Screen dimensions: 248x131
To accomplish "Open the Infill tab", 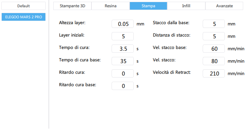I will pos(186,6).
